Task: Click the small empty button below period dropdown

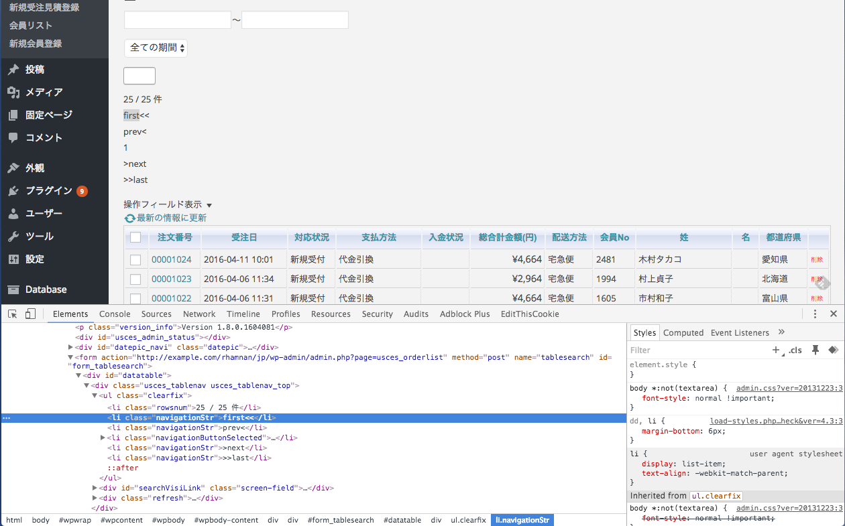Action: coord(139,76)
